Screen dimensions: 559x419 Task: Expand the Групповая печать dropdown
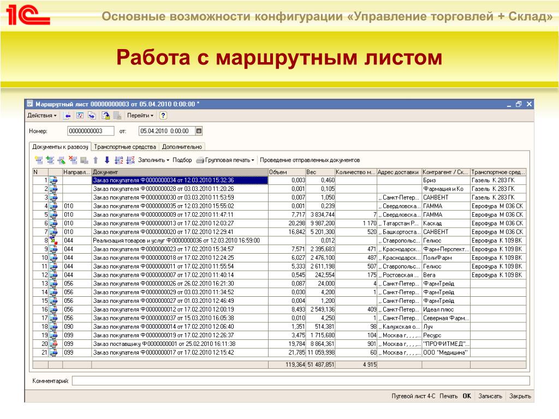tap(230, 160)
